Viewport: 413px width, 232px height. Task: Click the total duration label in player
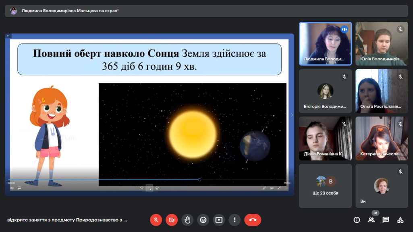coord(287,183)
